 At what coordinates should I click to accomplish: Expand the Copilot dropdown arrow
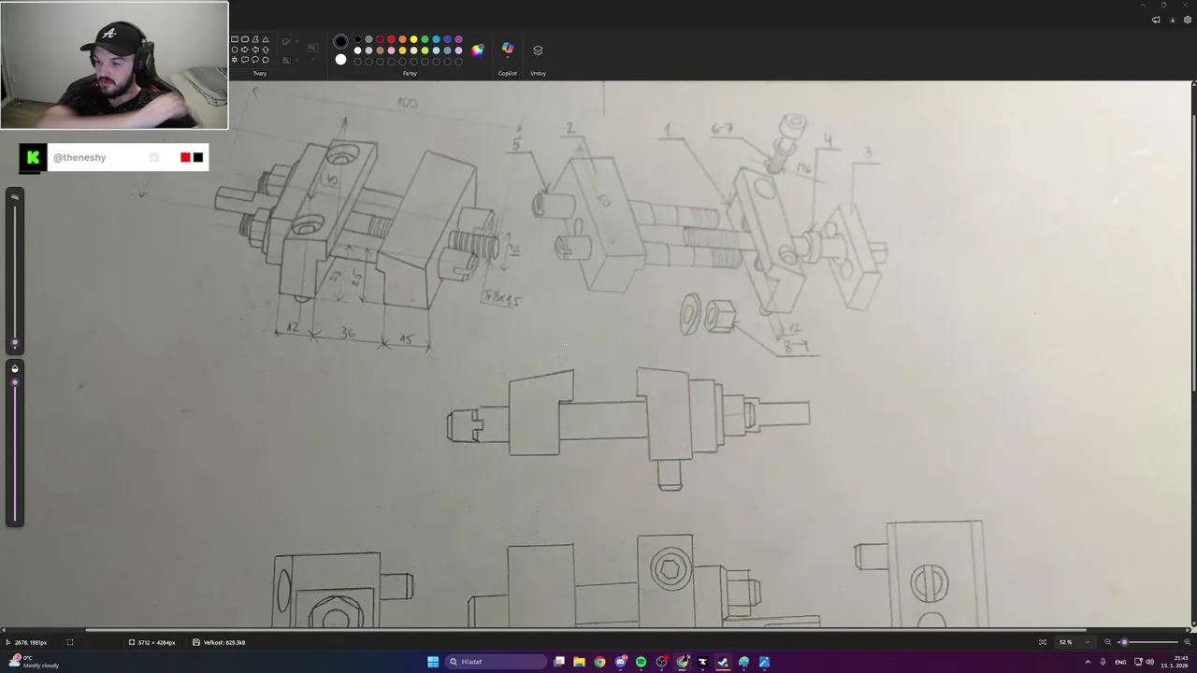coord(508,58)
